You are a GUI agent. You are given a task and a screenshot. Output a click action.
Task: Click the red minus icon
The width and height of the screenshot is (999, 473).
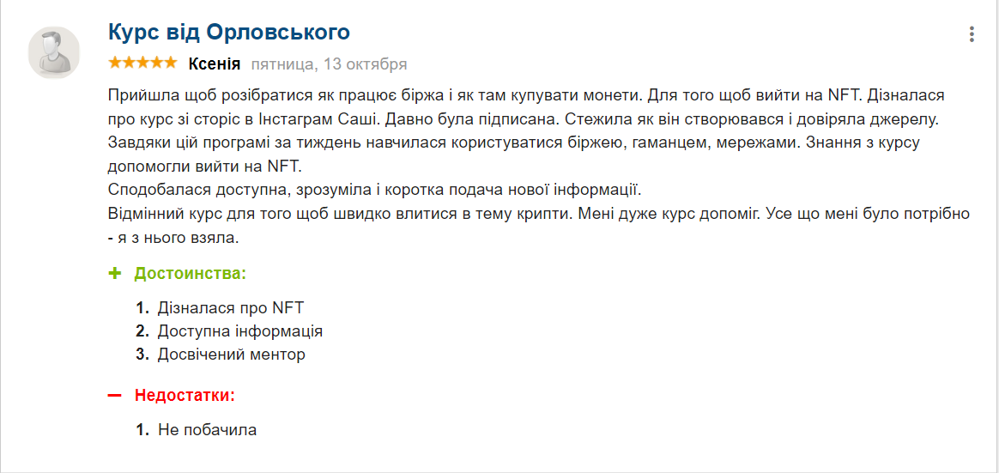115,396
